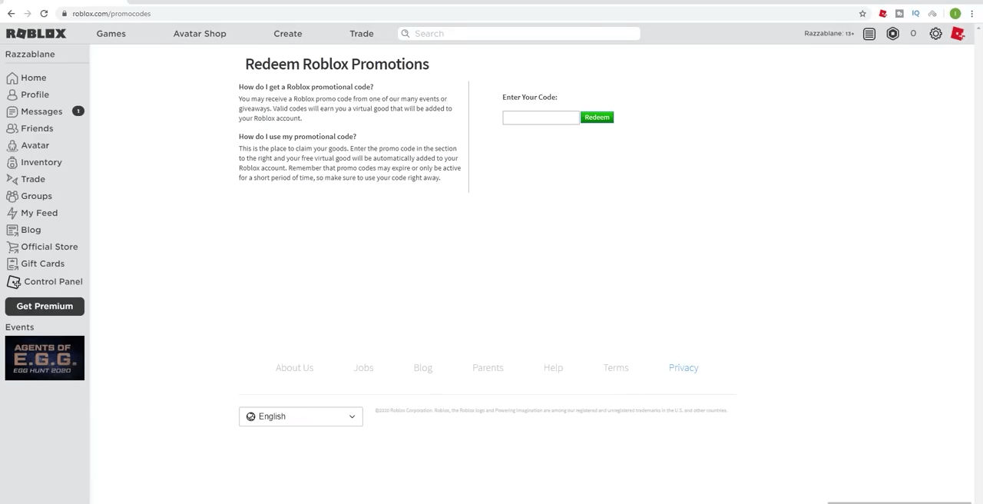Click the Messages unread count badge
983x504 pixels.
point(78,111)
